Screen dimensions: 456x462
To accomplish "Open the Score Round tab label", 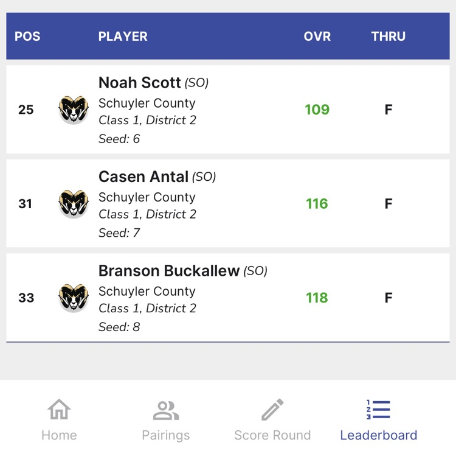I will click(x=272, y=435).
